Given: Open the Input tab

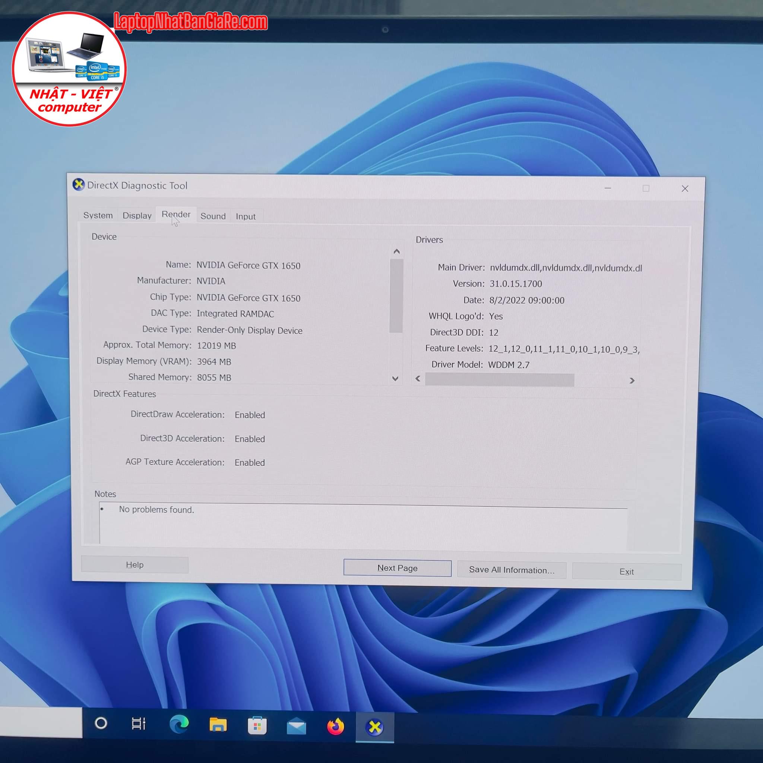Looking at the screenshot, I should 245,216.
